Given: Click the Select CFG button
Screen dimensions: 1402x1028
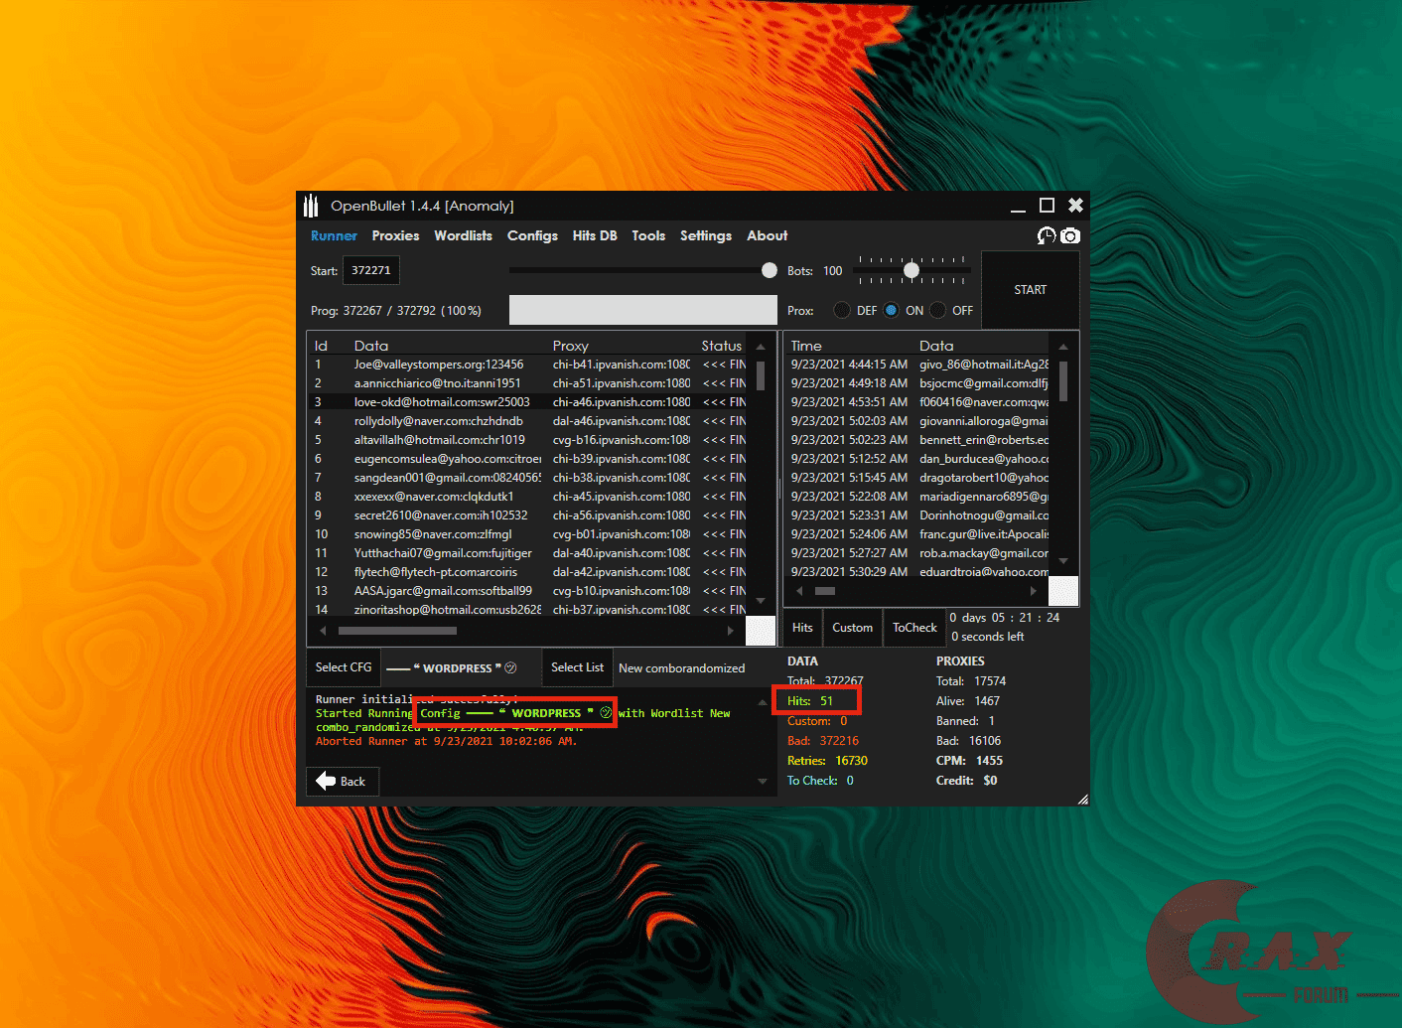Looking at the screenshot, I should point(343,666).
